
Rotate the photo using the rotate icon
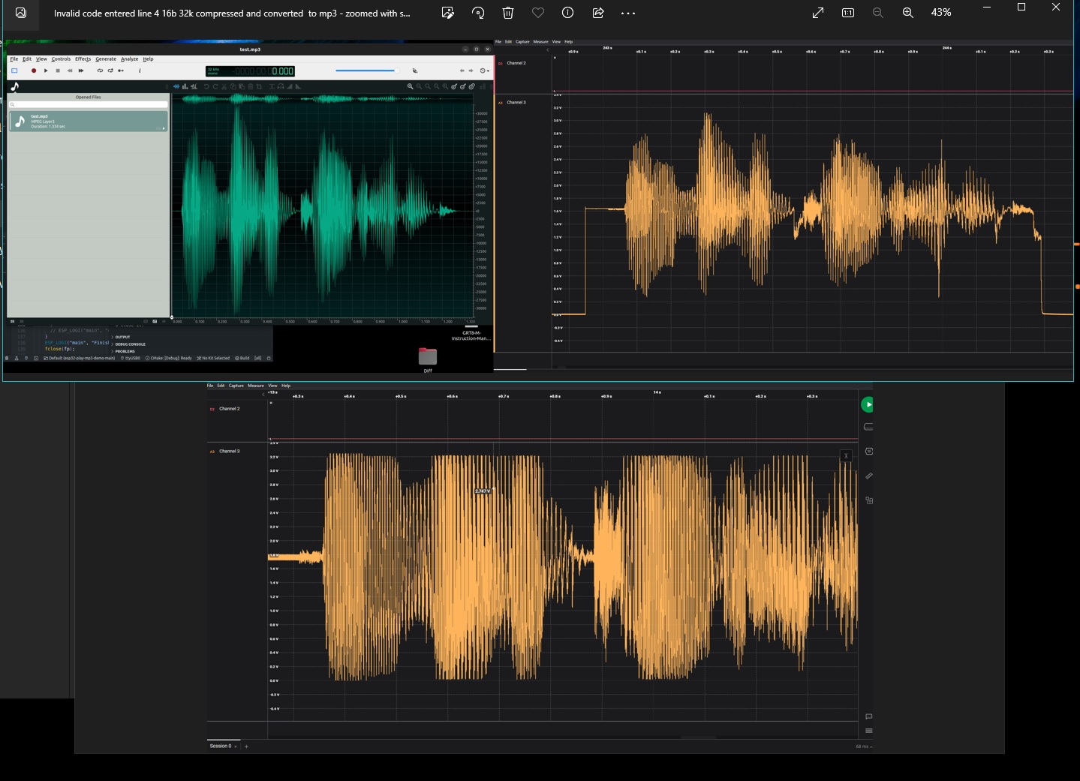point(478,13)
